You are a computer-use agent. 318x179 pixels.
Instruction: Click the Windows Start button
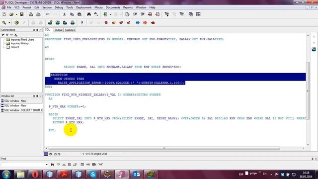coord(6,175)
